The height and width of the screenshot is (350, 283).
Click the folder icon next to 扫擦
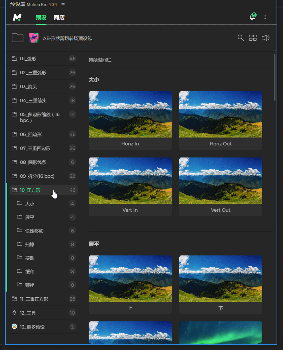(20, 244)
